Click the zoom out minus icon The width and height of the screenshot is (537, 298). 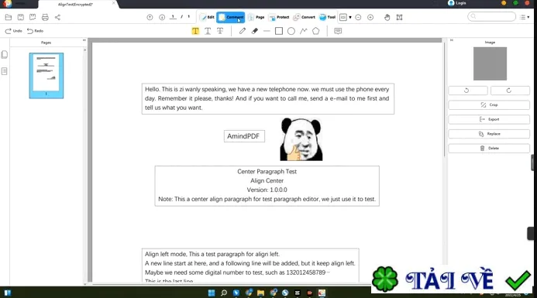pyautogui.click(x=358, y=17)
